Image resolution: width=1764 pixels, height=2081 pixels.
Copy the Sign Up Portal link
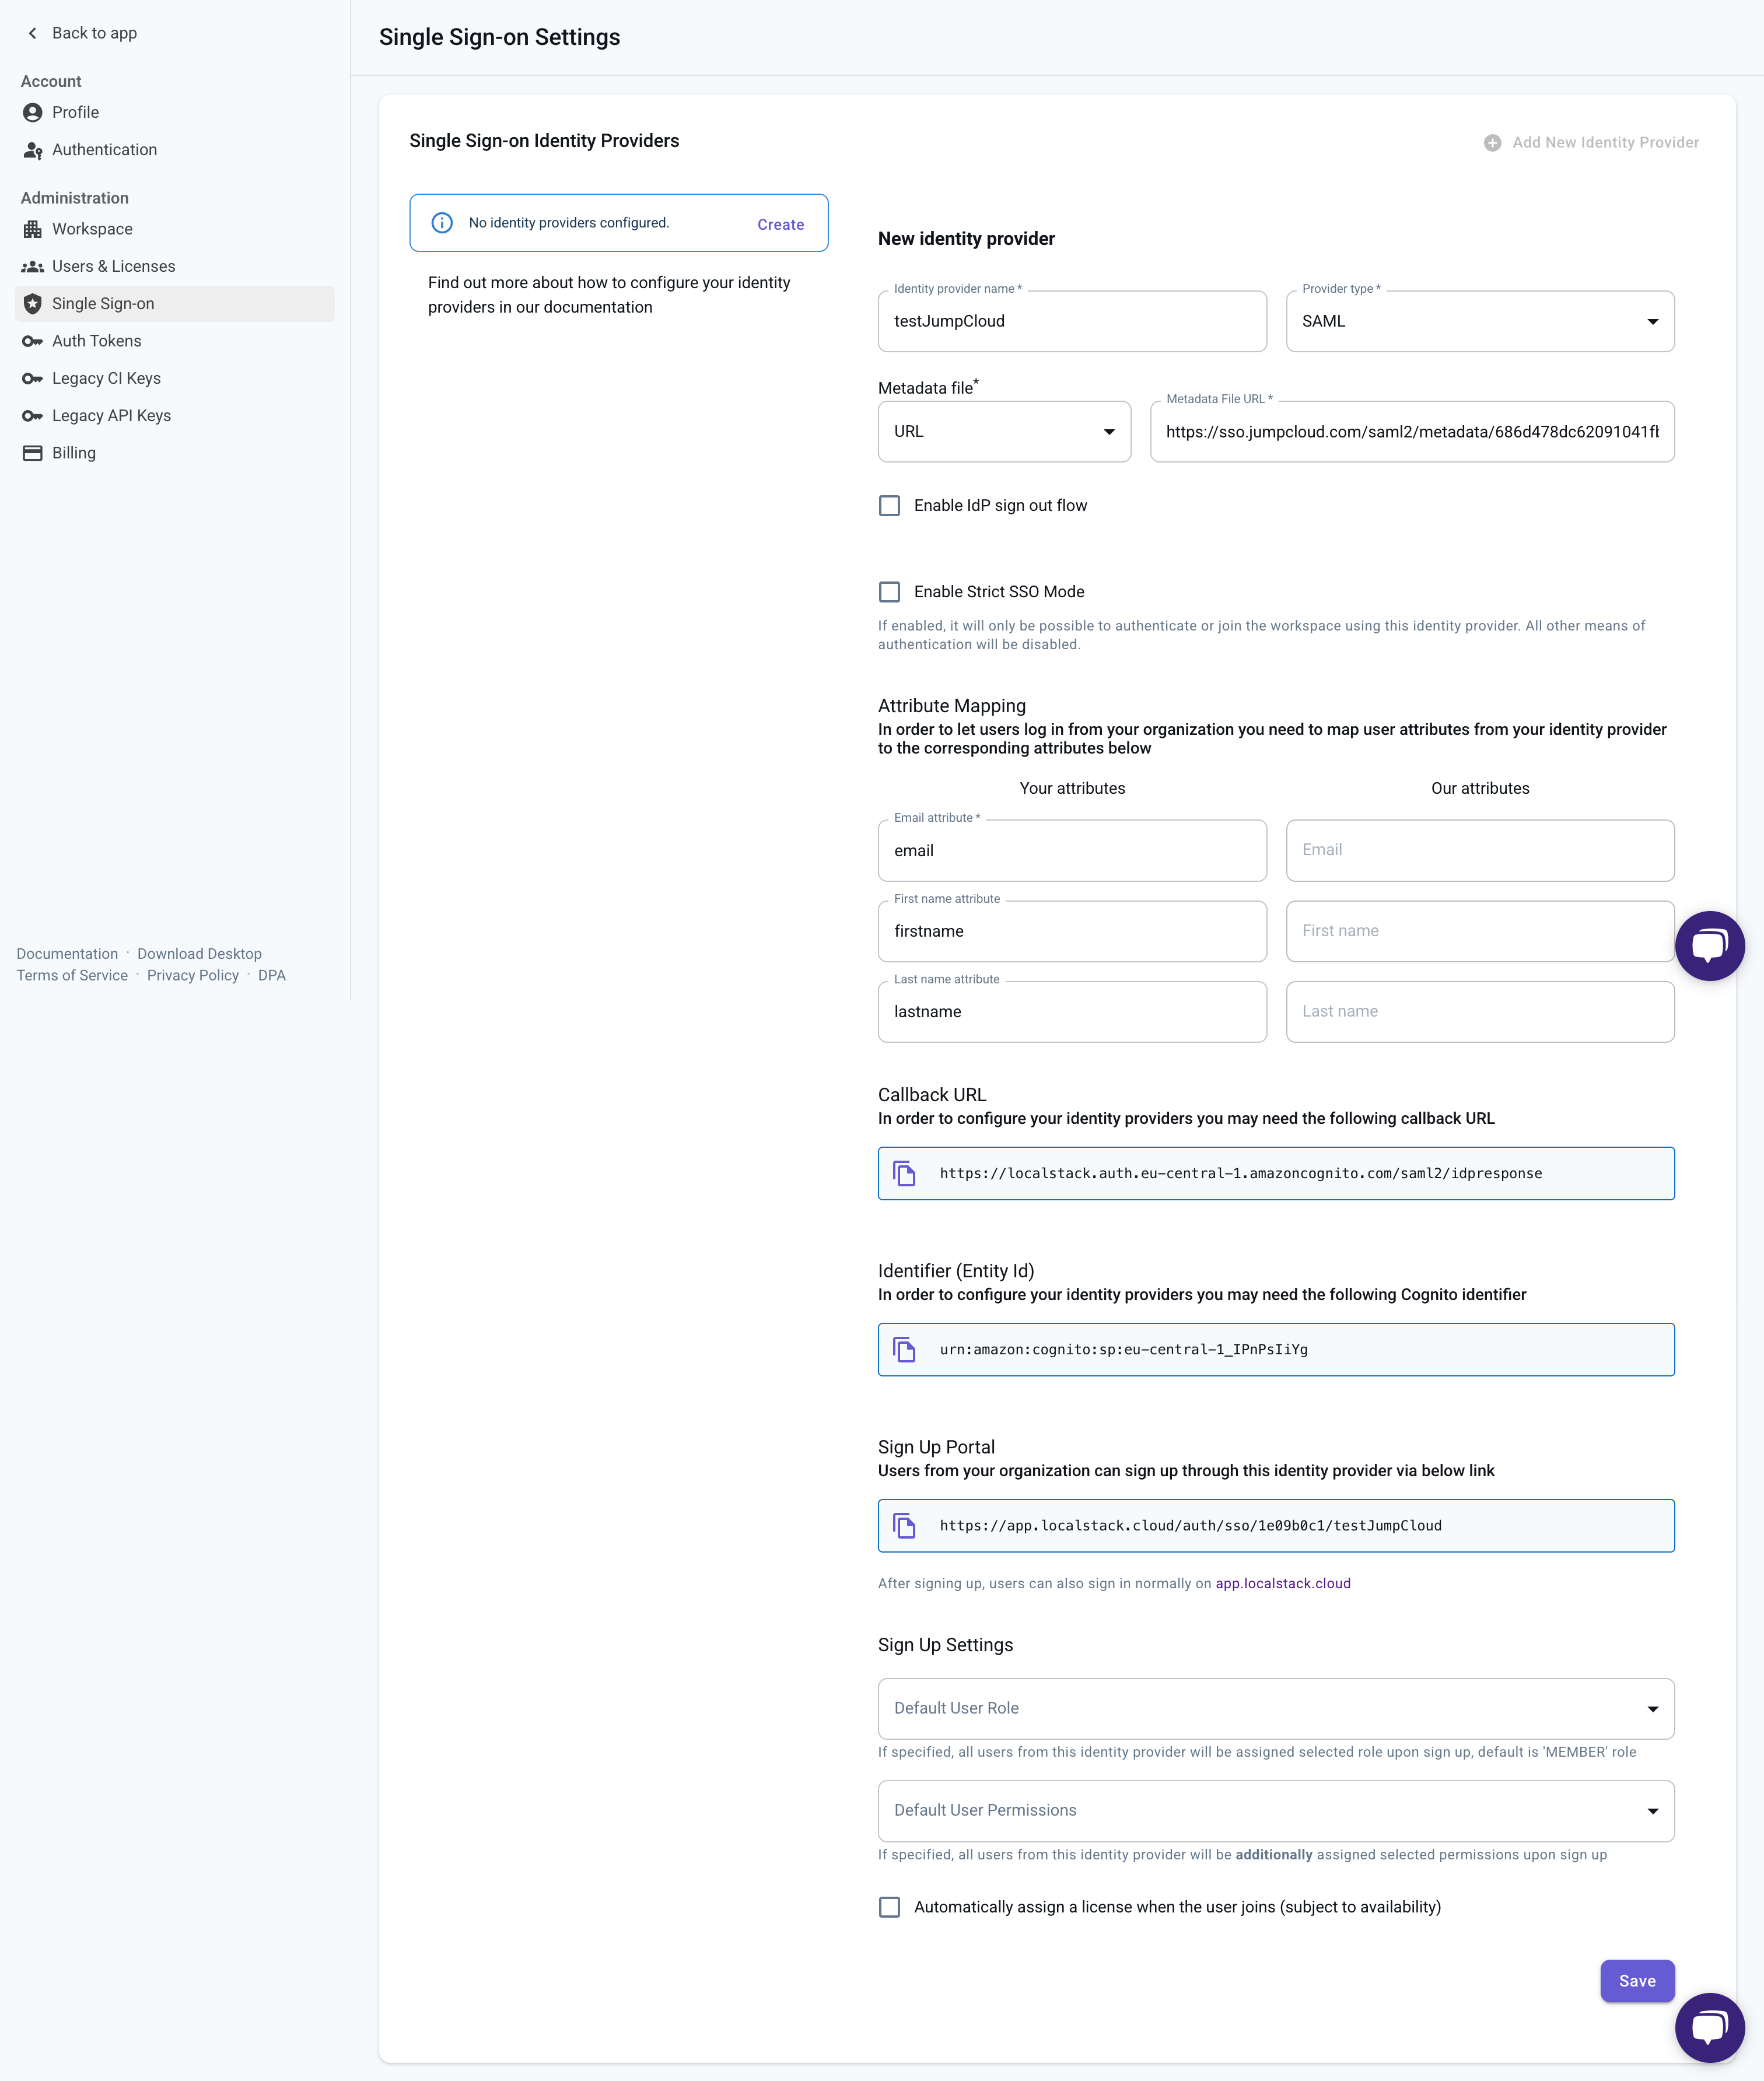(904, 1525)
